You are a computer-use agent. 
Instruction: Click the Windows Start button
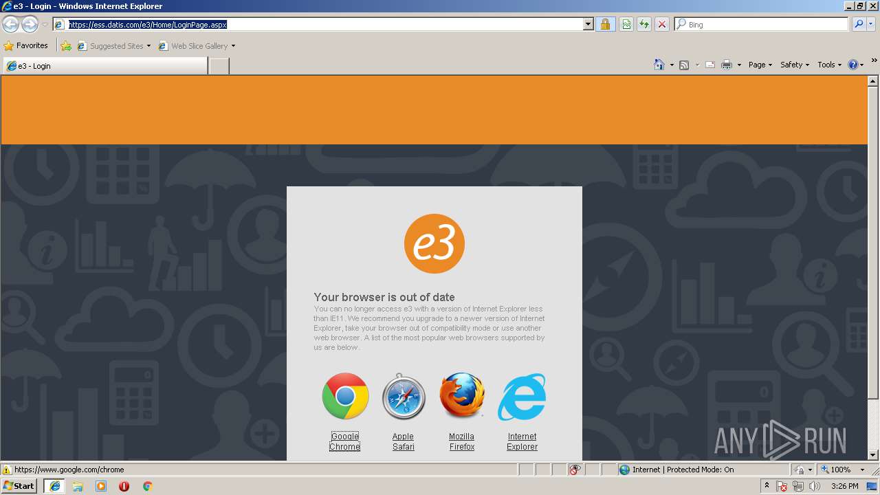click(19, 485)
